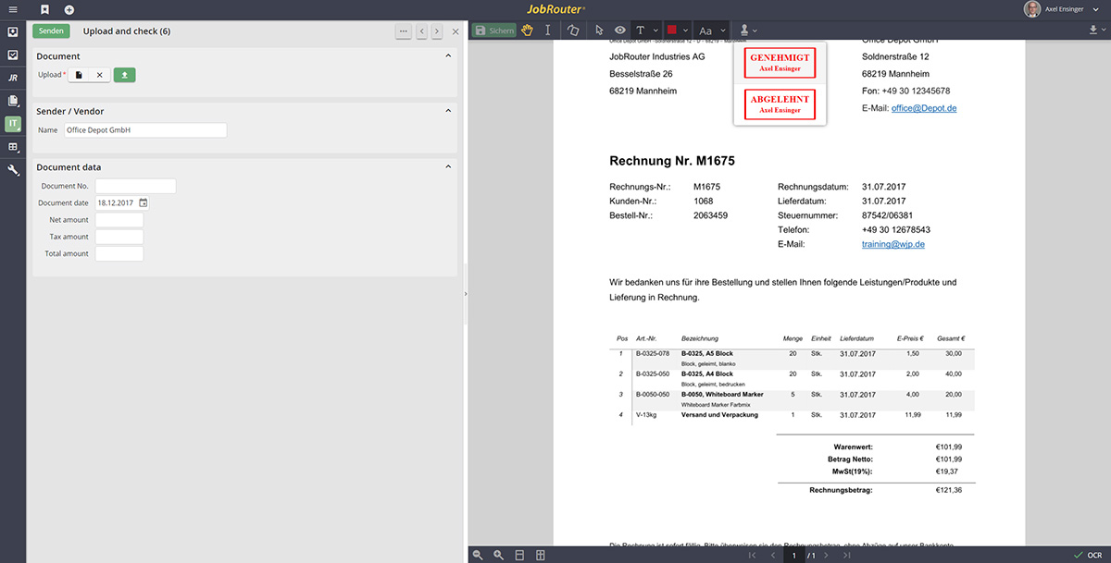
Task: Open the hamburger main menu
Action: click(x=12, y=9)
